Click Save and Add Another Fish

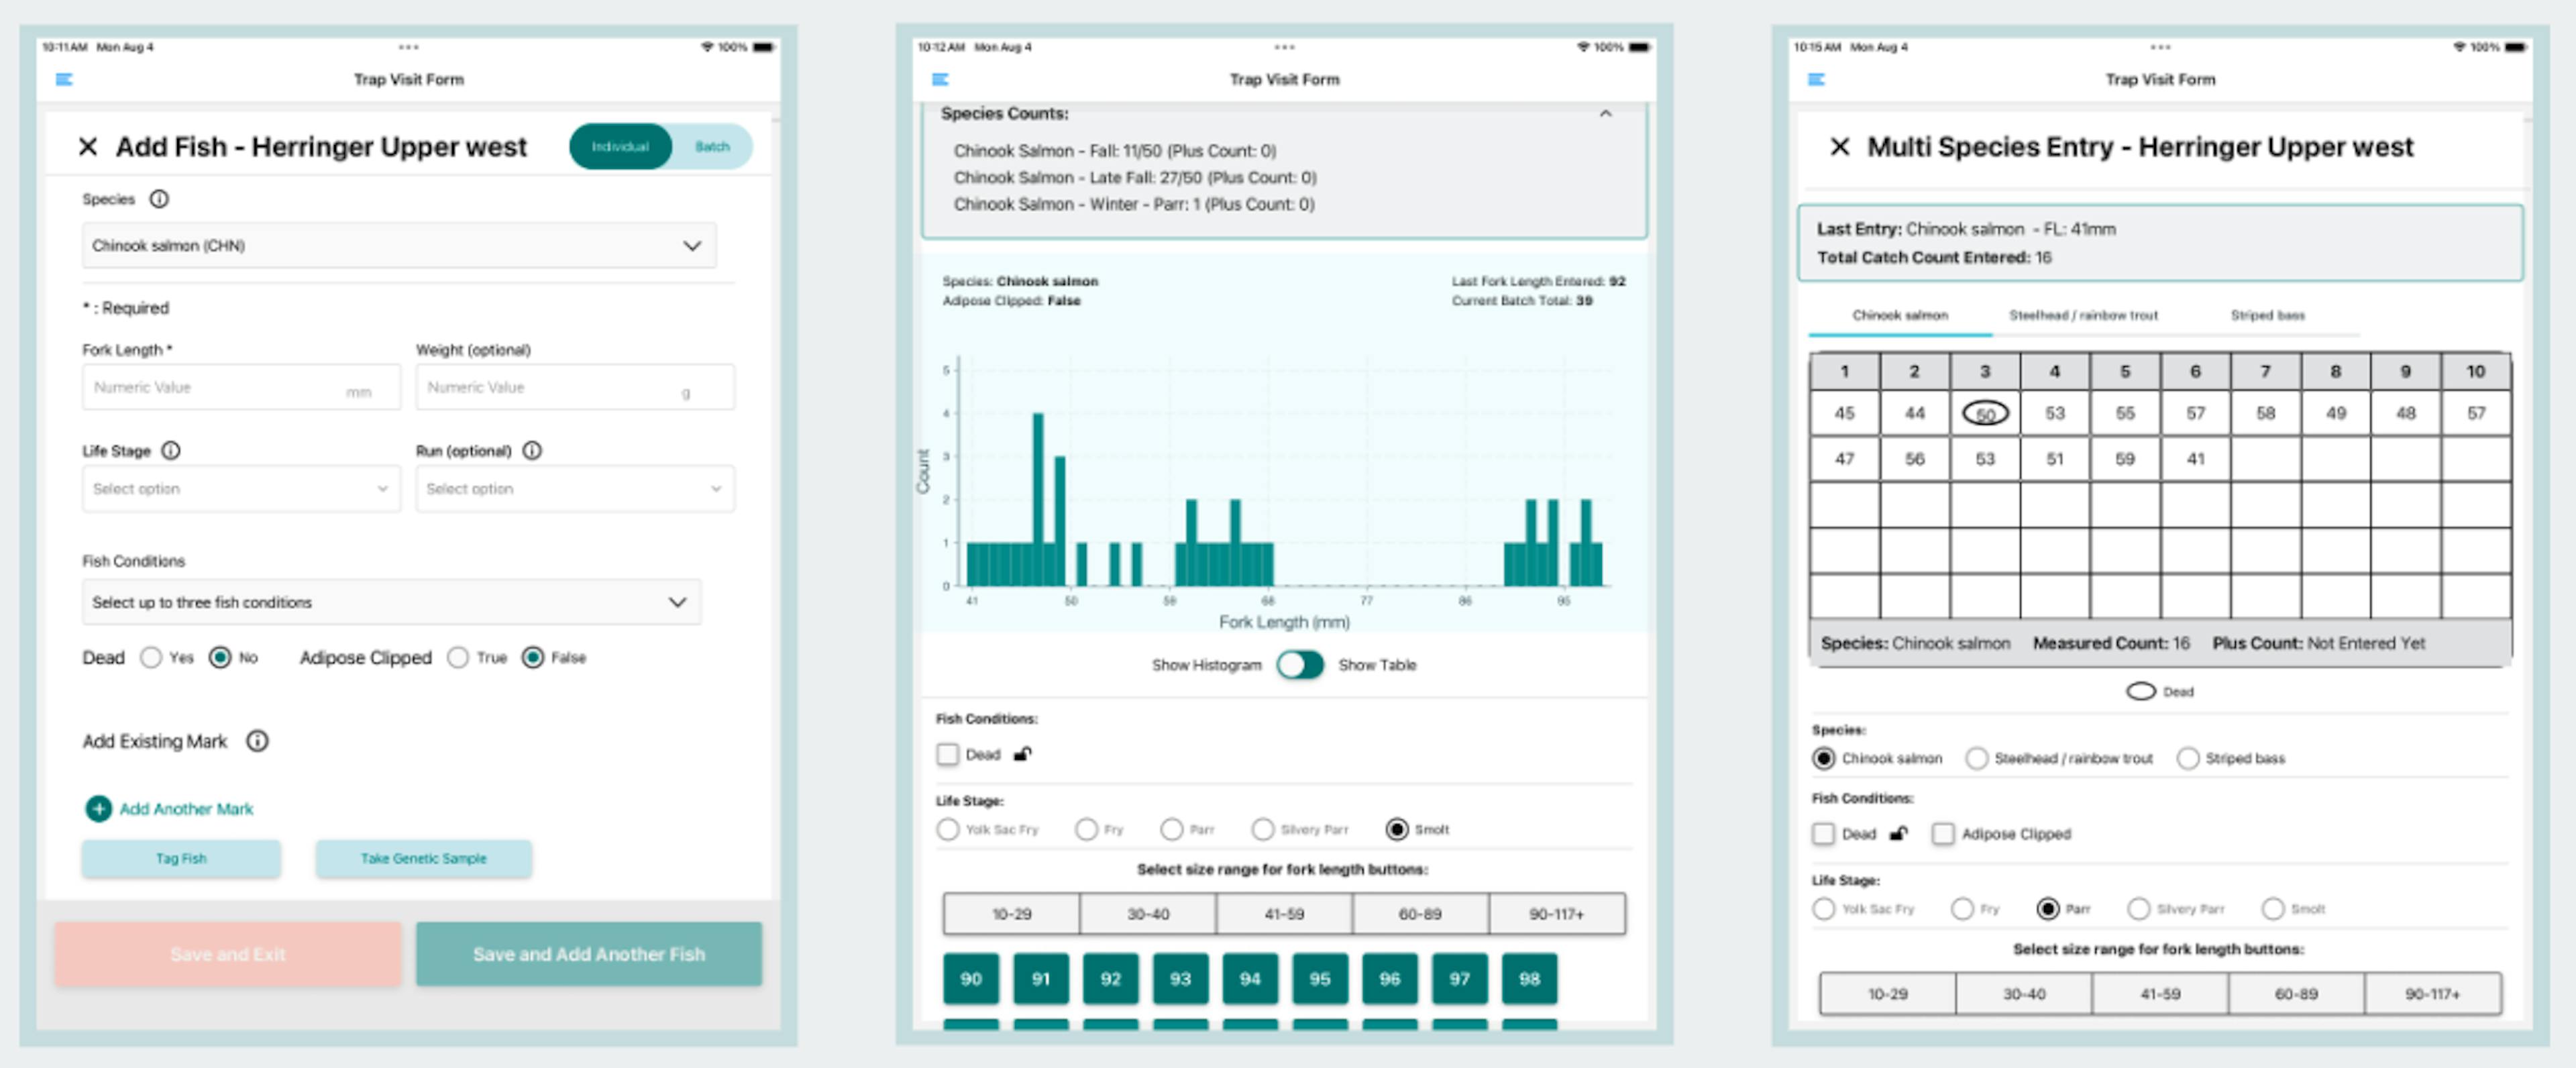click(x=588, y=954)
